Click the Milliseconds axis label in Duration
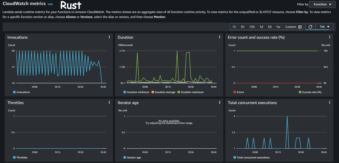 126,45
